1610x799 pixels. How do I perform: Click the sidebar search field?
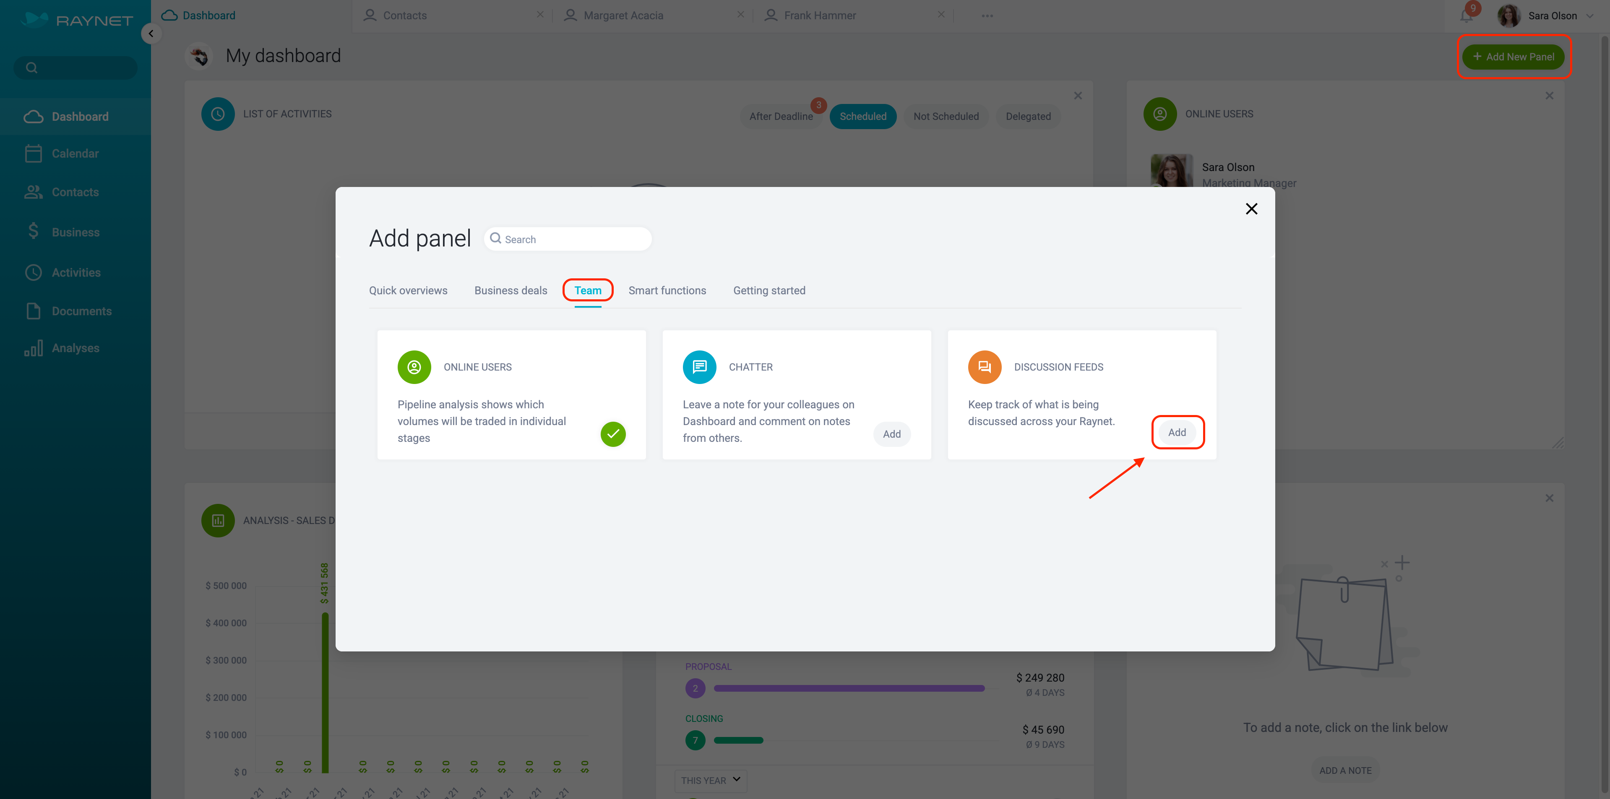[76, 67]
